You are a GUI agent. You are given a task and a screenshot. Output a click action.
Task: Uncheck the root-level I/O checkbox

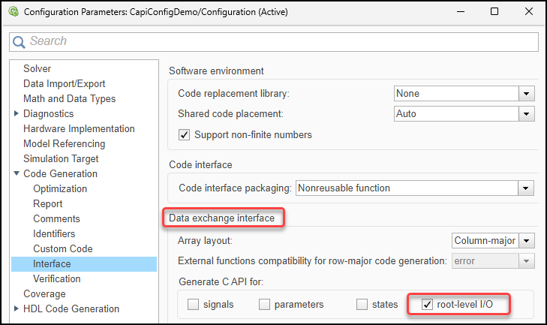pyautogui.click(x=428, y=305)
